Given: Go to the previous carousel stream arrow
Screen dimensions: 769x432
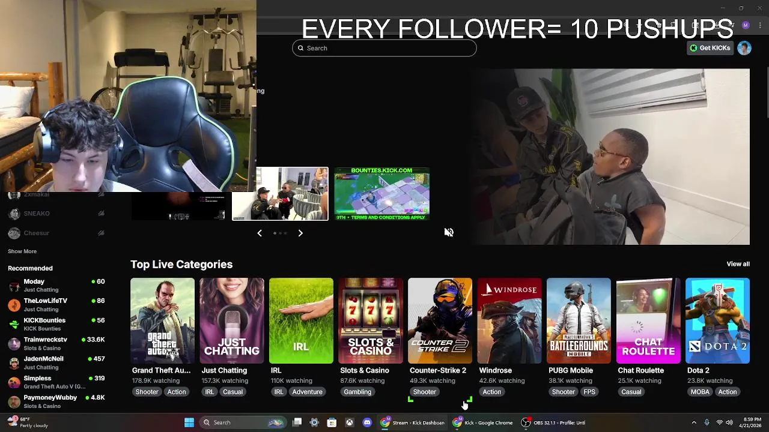Looking at the screenshot, I should (260, 233).
